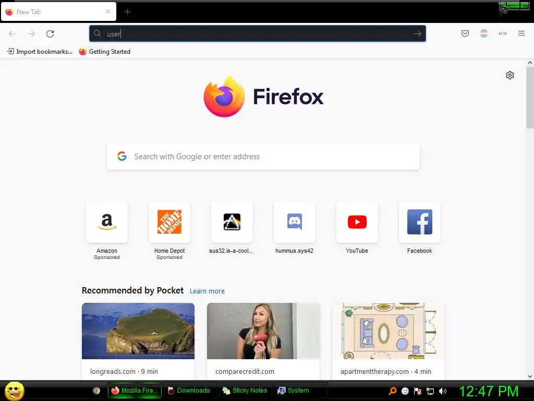This screenshot has height=401, width=534.
Task: Save to Pocket using the toolbar icon
Action: click(465, 33)
